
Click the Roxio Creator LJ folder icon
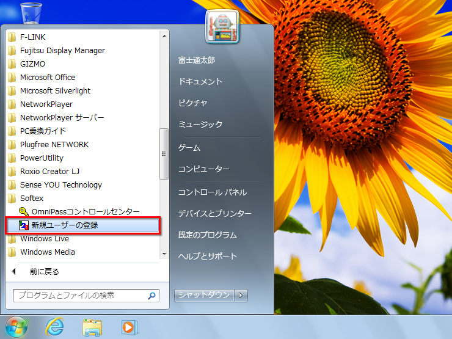click(x=12, y=172)
